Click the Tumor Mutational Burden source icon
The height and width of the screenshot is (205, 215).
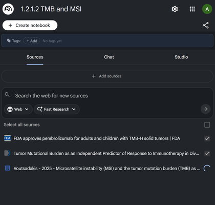pos(7,153)
